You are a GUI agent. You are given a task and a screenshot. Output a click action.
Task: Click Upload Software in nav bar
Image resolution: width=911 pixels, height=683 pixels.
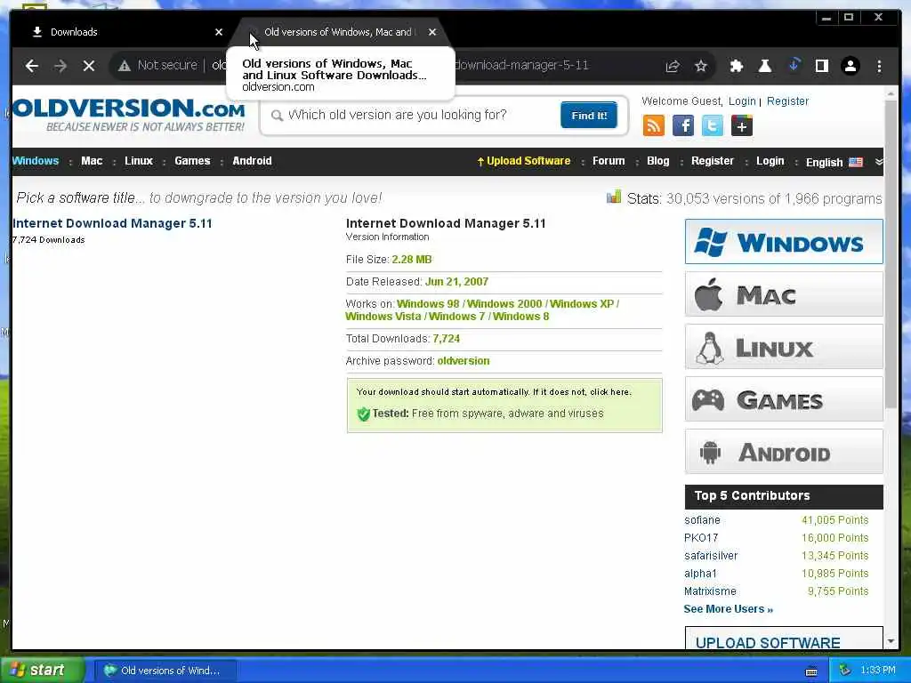tap(523, 161)
